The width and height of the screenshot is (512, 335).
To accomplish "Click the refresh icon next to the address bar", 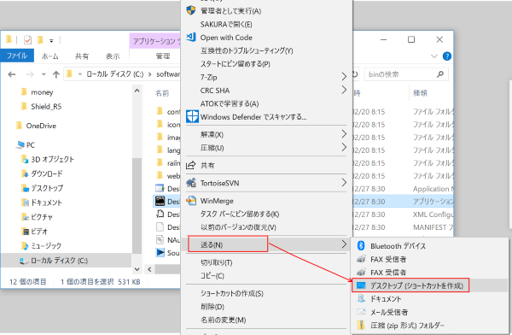I will [x=355, y=74].
